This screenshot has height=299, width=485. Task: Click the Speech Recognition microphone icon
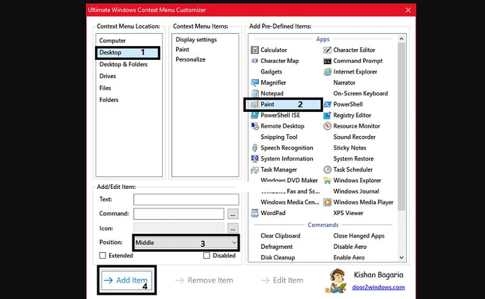(255, 148)
